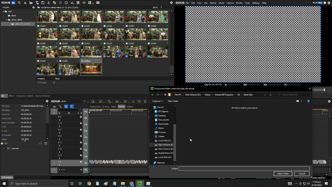
Task: Toggle the Ripple mode icon on the timeline
Action: pyautogui.click(x=60, y=106)
